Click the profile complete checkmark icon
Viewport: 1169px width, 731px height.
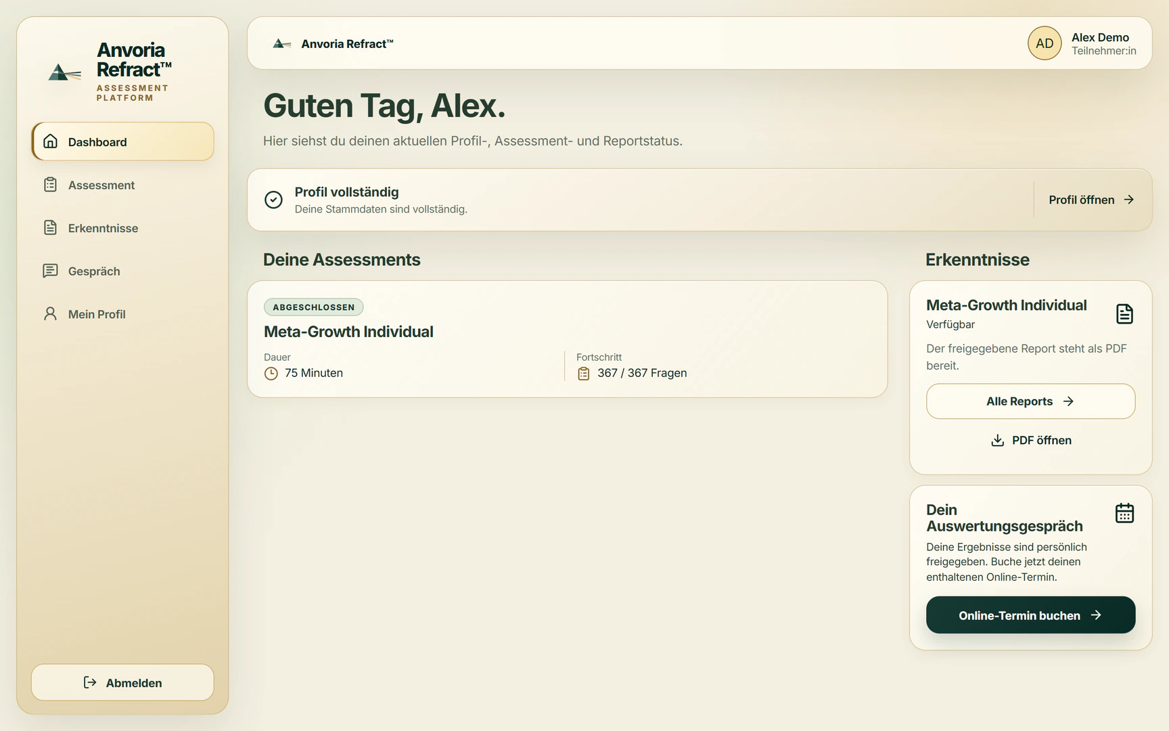tap(273, 200)
